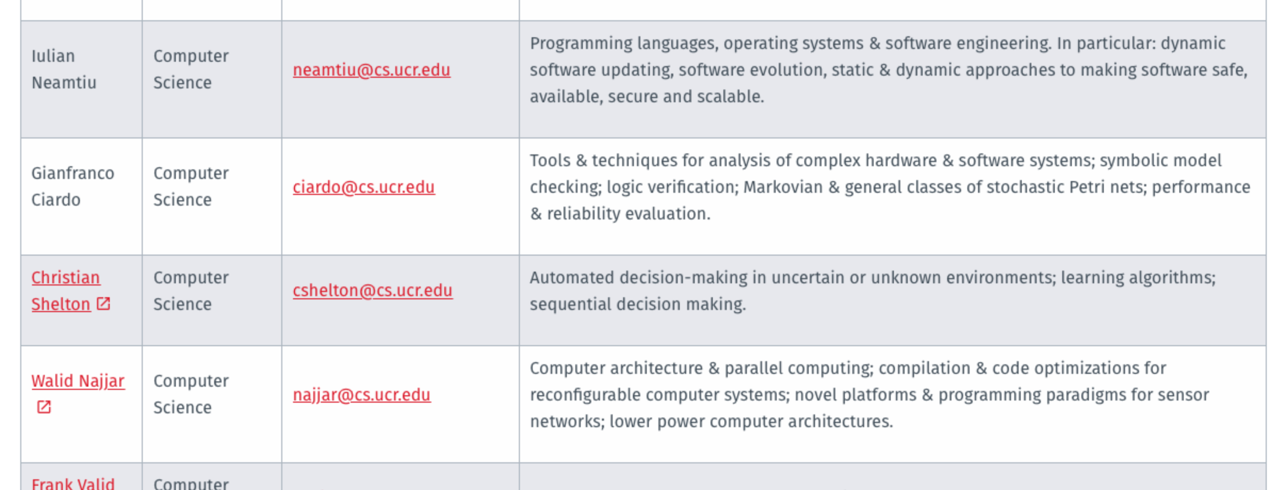Email ciardo@cs.ucr.edu link
Image resolution: width=1287 pixels, height=490 pixels.
pos(364,187)
